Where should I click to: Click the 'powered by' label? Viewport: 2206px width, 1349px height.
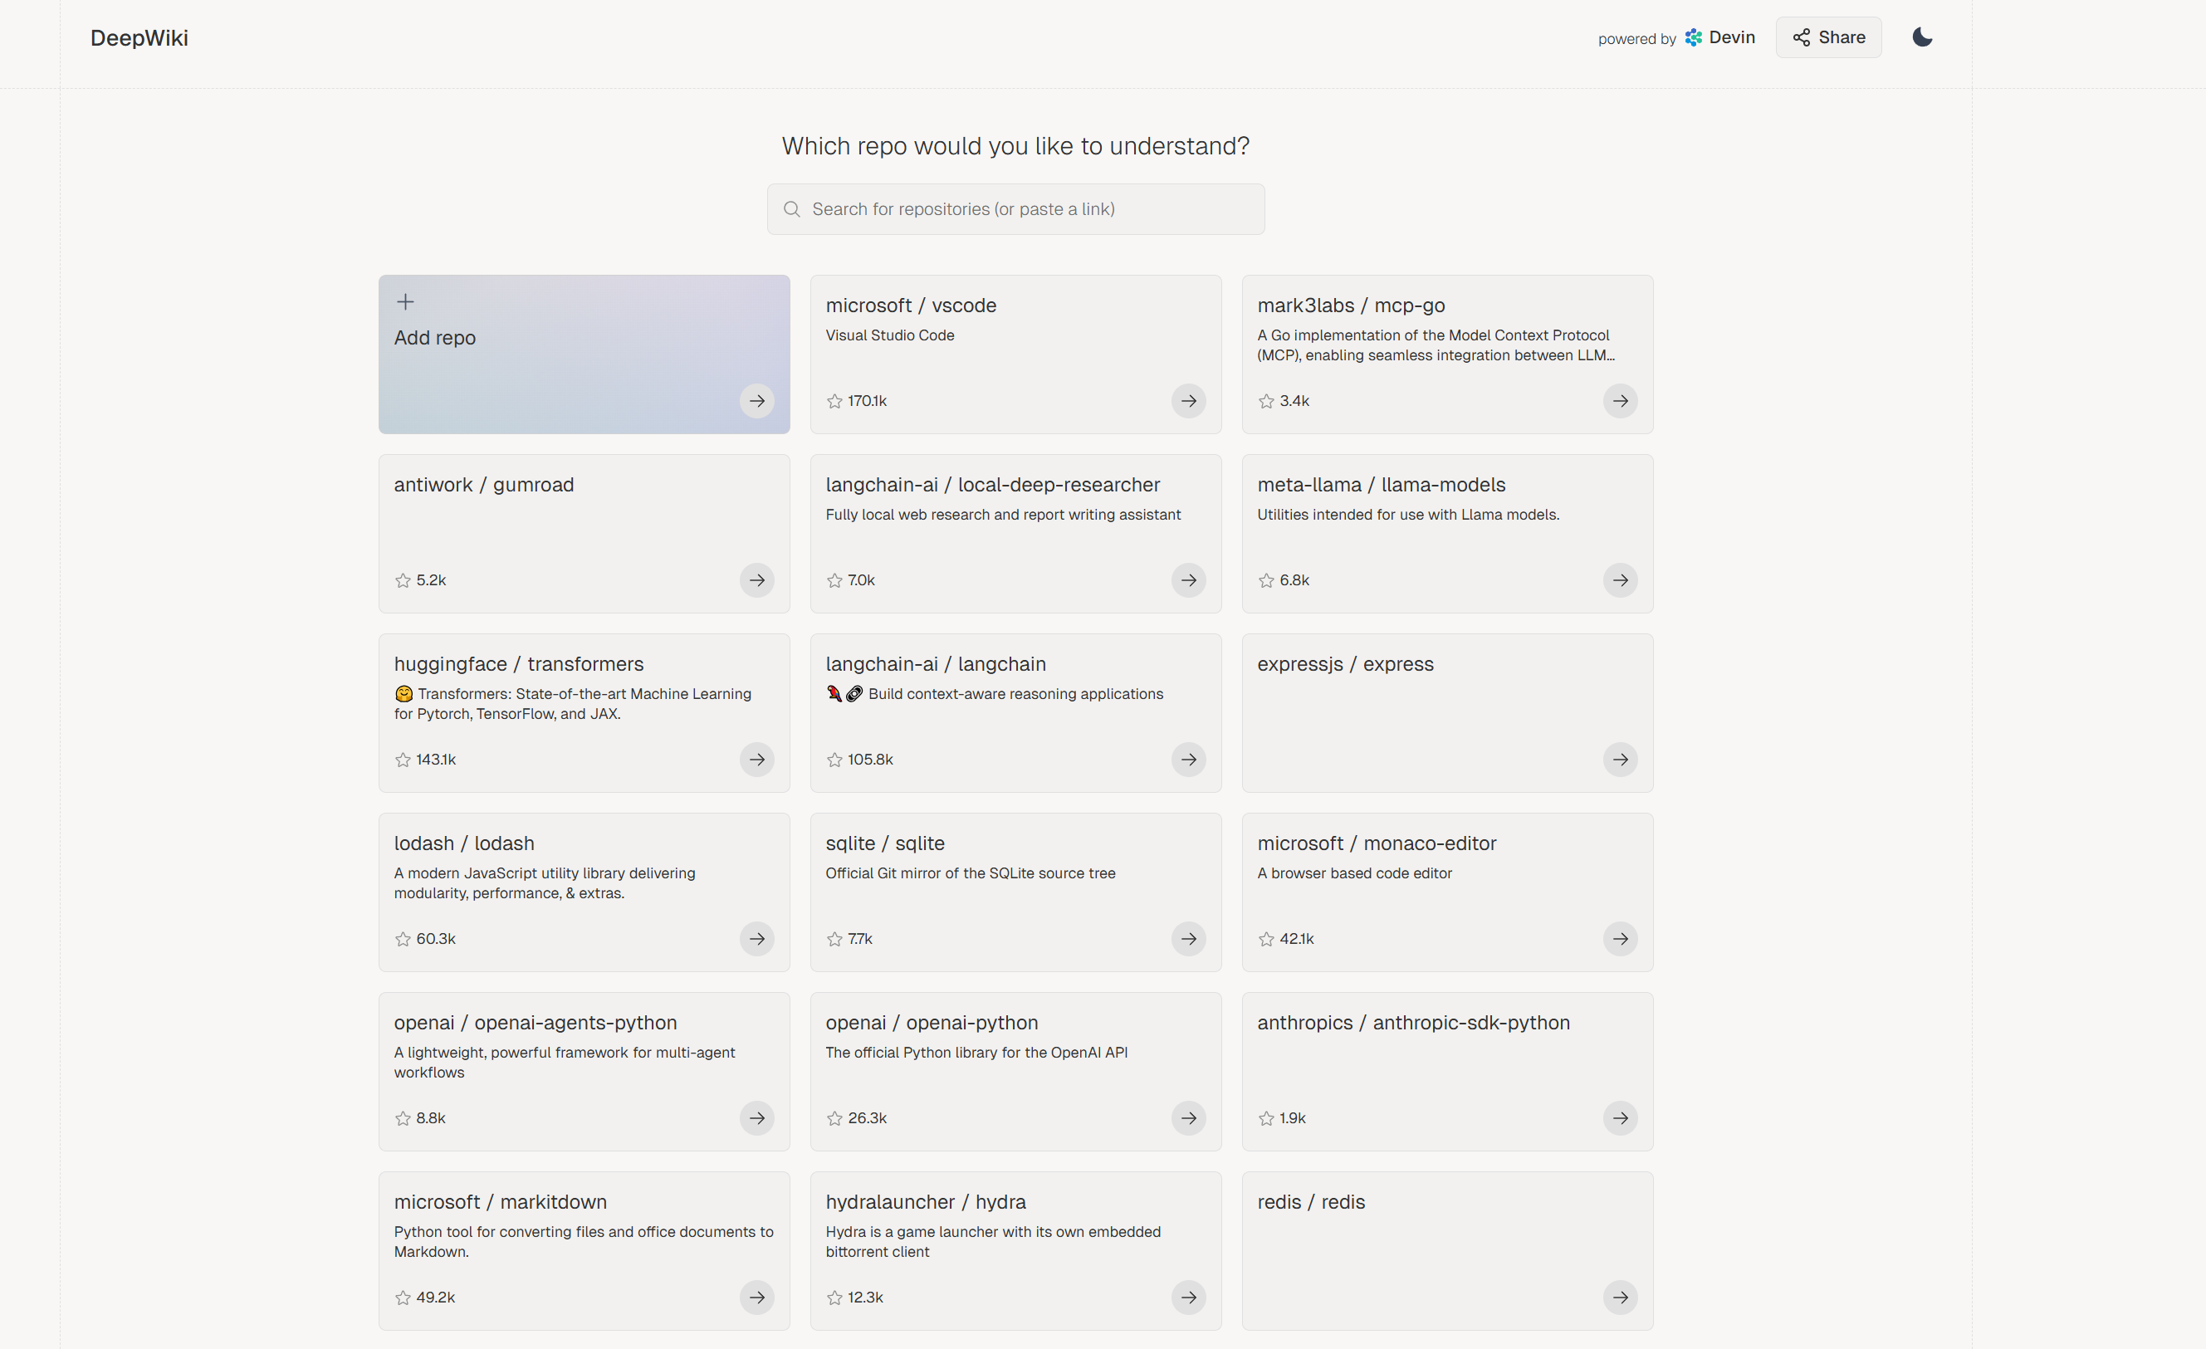(1636, 38)
